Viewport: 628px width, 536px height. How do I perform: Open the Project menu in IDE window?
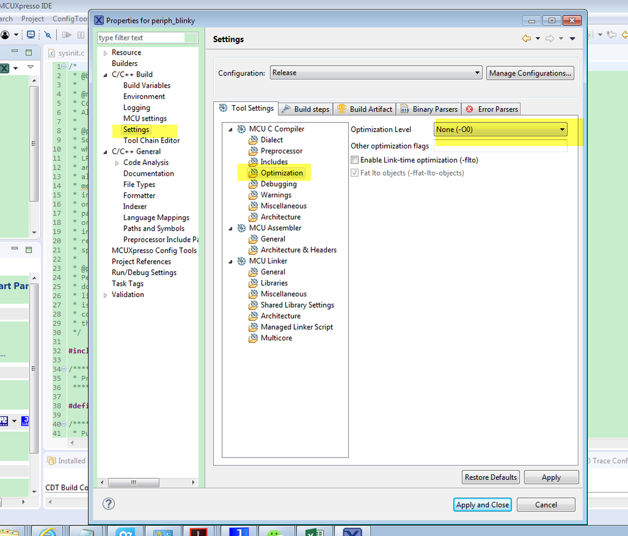click(33, 19)
